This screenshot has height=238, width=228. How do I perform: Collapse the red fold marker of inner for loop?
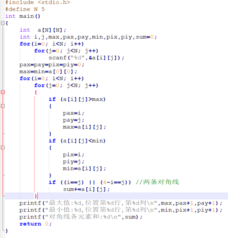coord(3,92)
